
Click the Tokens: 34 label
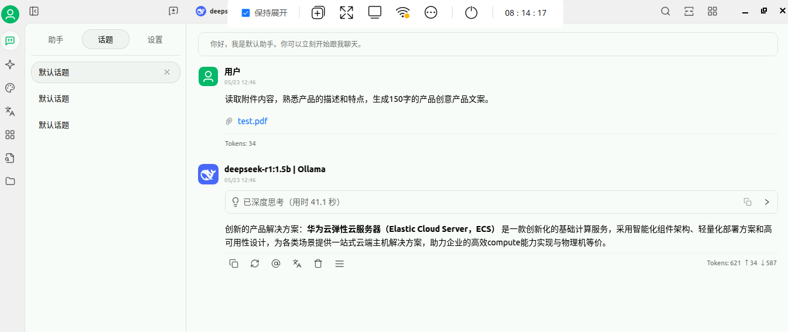click(x=240, y=143)
